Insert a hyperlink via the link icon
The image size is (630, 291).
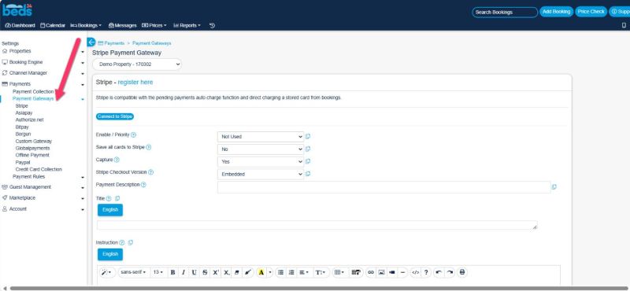tap(371, 272)
